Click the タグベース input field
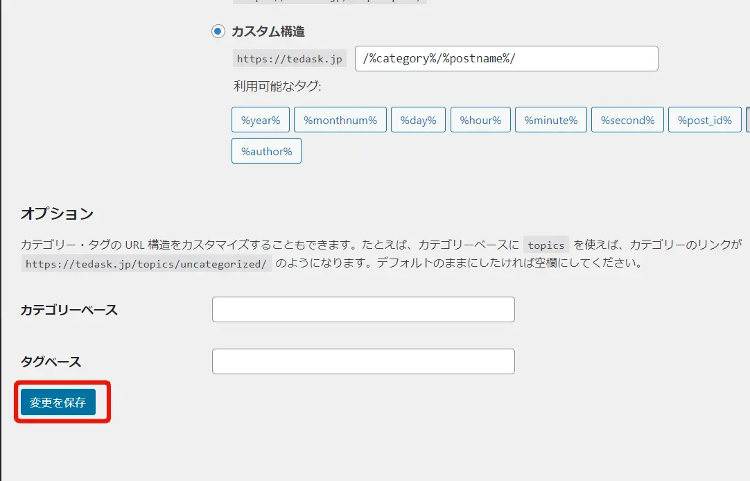The image size is (750, 481). 363,361
